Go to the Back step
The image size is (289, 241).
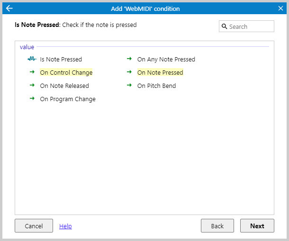[217, 226]
